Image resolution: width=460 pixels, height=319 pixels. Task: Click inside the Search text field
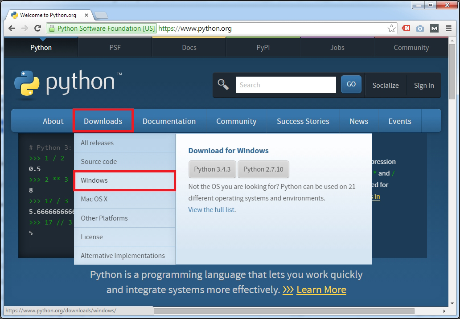point(286,85)
